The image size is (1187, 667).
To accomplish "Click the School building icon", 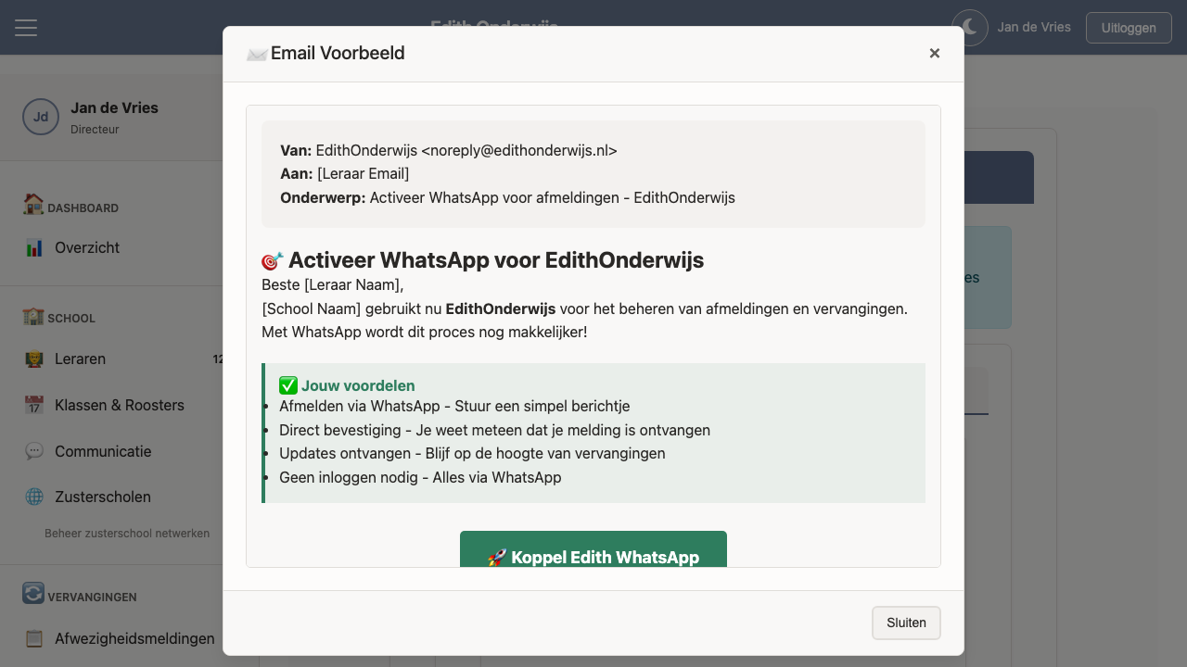I will (33, 315).
